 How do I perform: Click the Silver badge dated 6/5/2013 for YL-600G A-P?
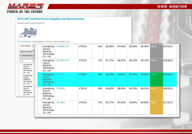pyautogui.click(x=157, y=51)
